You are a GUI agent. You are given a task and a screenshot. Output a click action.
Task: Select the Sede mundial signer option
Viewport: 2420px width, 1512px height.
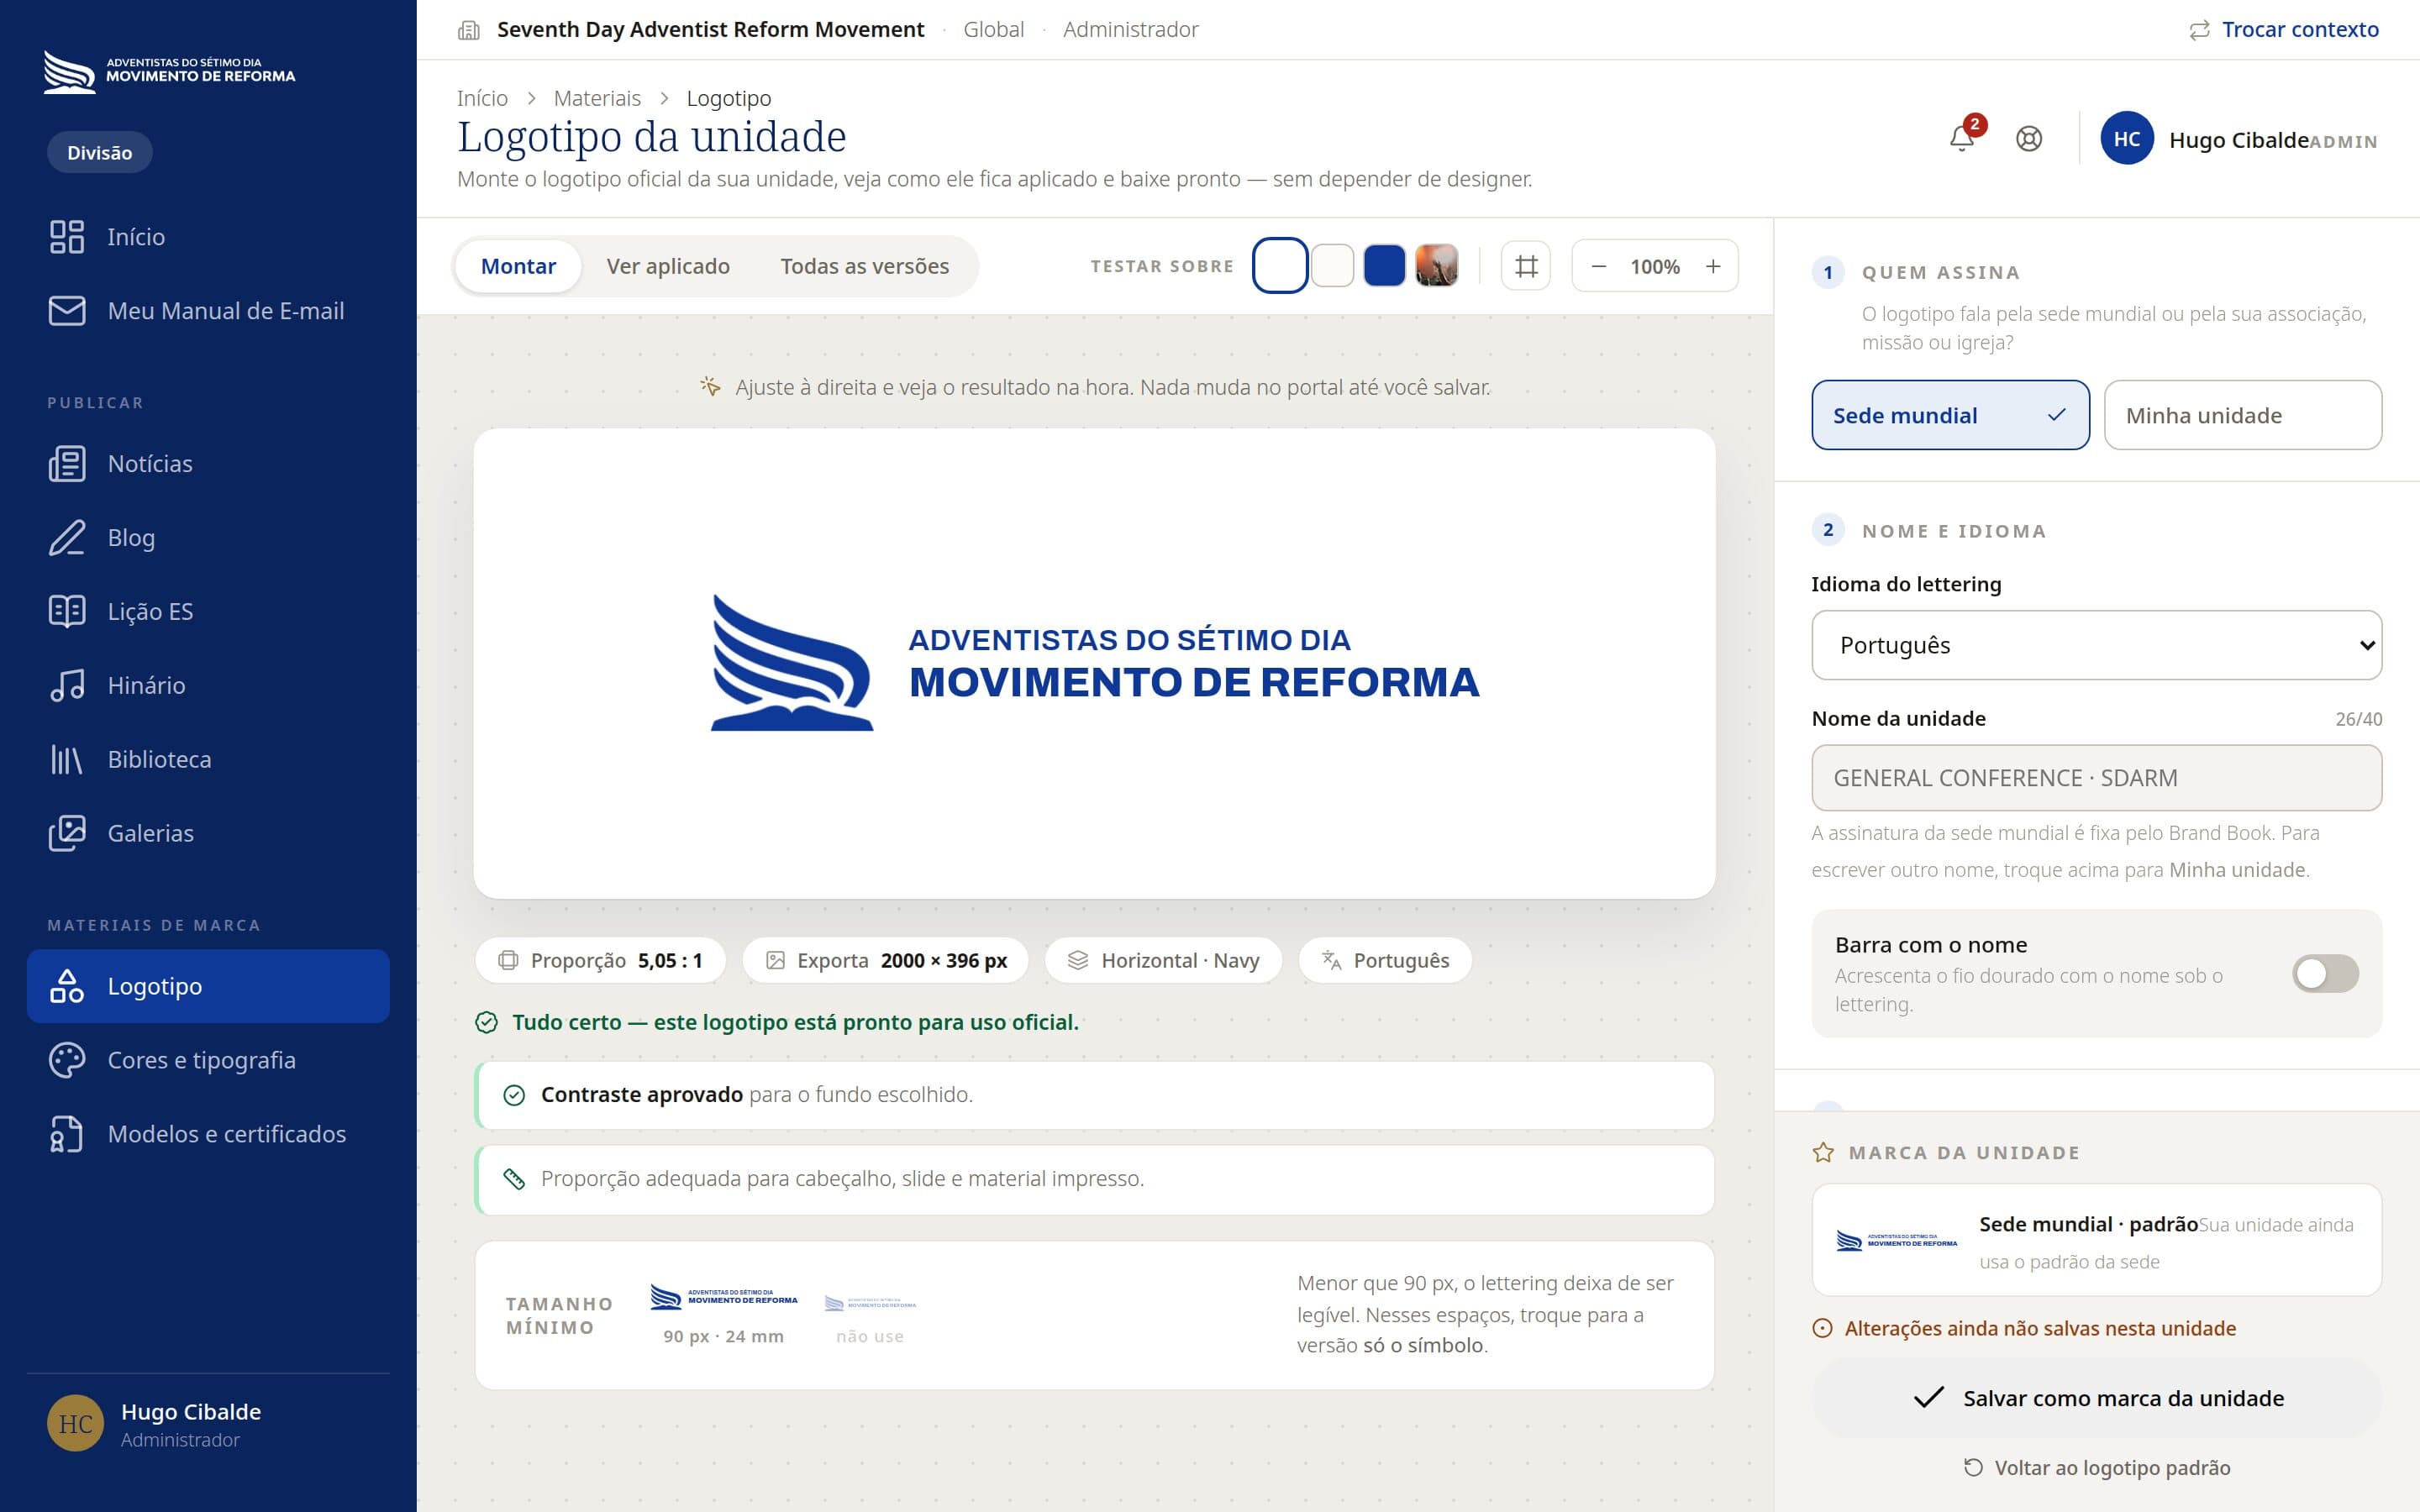click(1950, 415)
